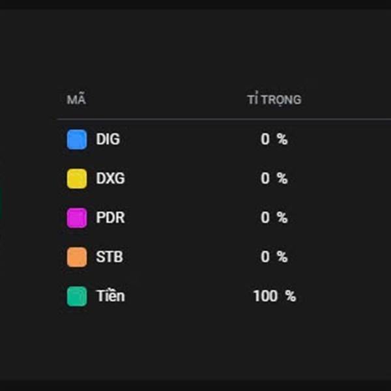Click the MÃ column header
Screen dimensions: 391x391
point(76,100)
